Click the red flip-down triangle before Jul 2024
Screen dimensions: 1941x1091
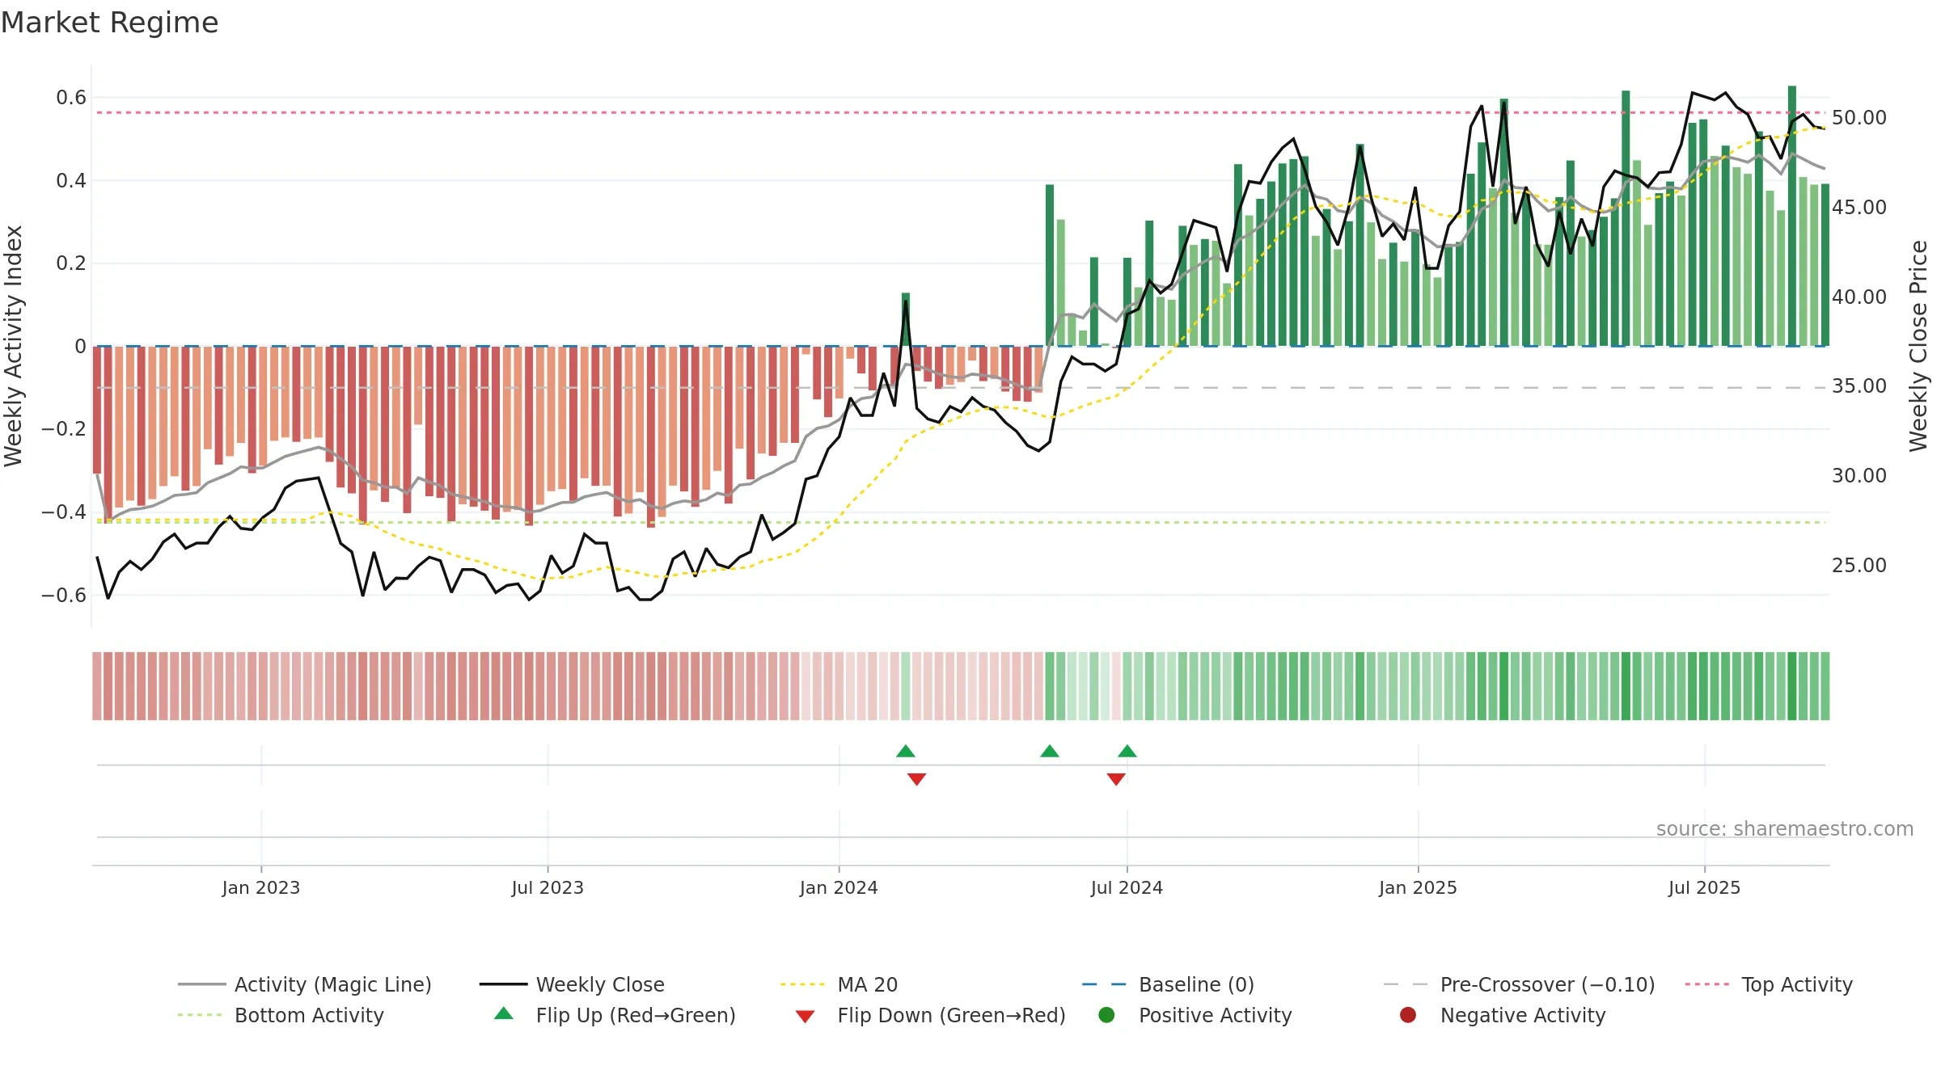pos(1116,779)
